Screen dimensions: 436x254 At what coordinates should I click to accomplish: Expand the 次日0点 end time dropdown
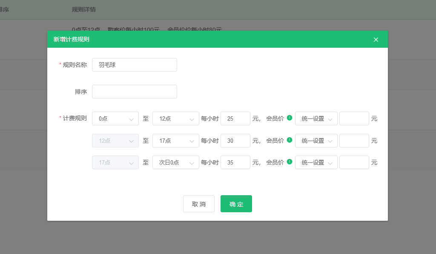pyautogui.click(x=176, y=162)
